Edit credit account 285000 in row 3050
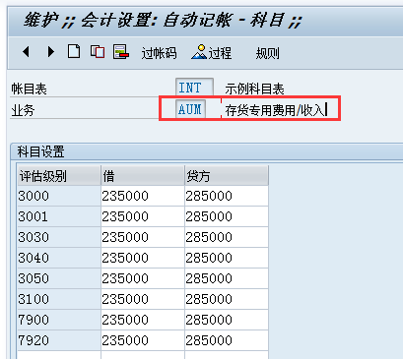Screen dimensions: 403x359 [227, 278]
